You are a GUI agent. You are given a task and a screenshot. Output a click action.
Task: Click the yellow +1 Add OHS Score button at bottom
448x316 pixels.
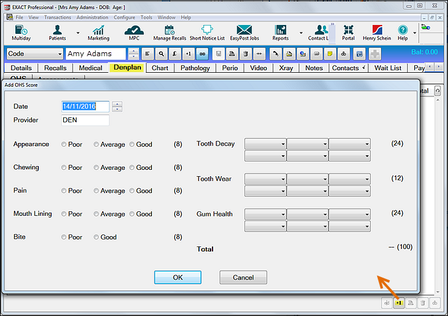(x=399, y=303)
